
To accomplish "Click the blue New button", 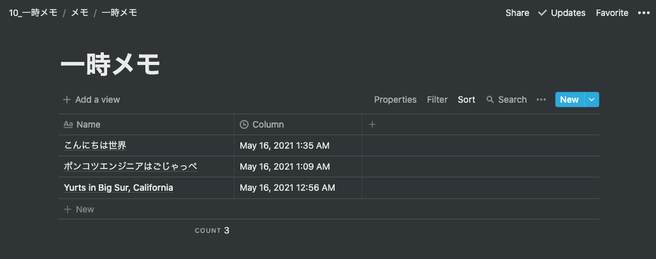I will click(x=569, y=100).
